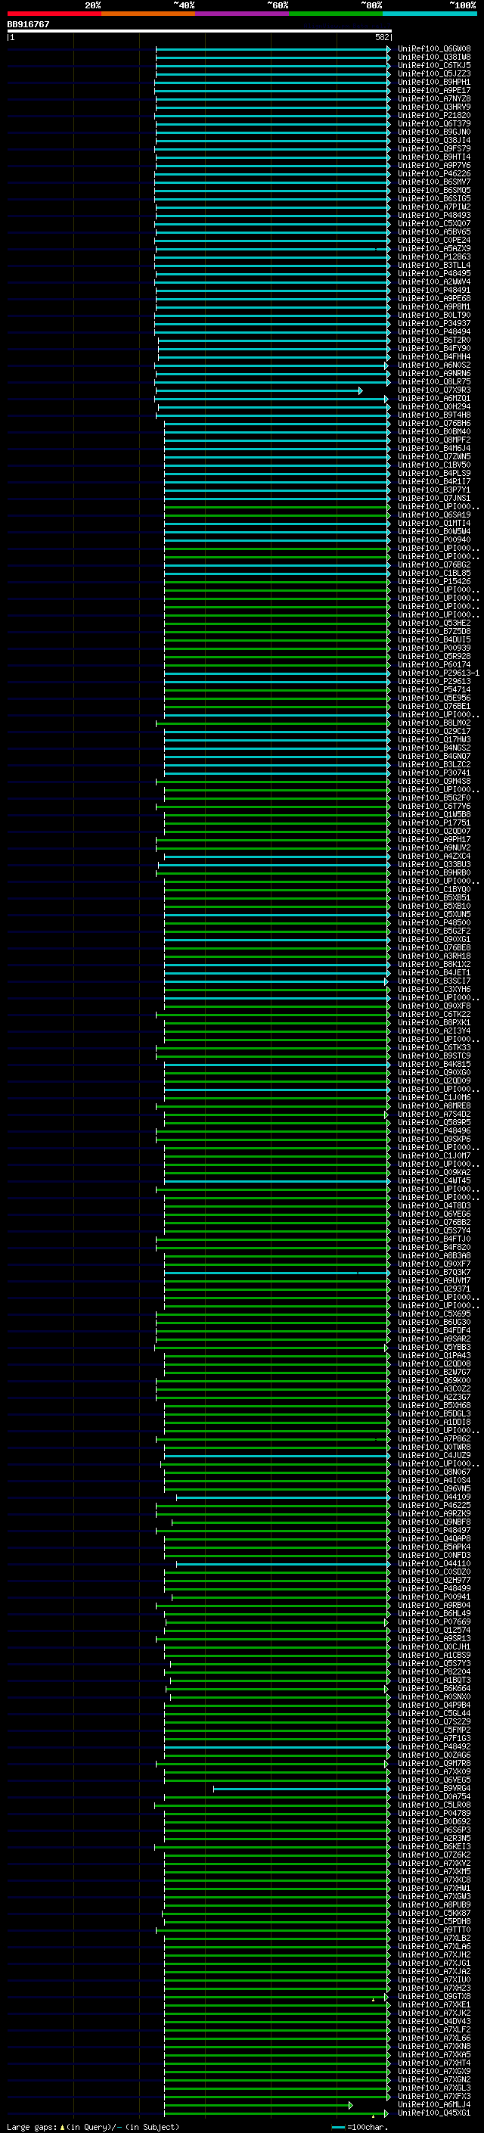The height and width of the screenshot is (2133, 484).
Task: Select the UniRef100_Q5S7Y4 label
Action: (x=434, y=1230)
